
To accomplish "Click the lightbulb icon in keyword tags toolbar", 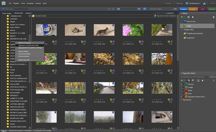I will tap(202, 80).
